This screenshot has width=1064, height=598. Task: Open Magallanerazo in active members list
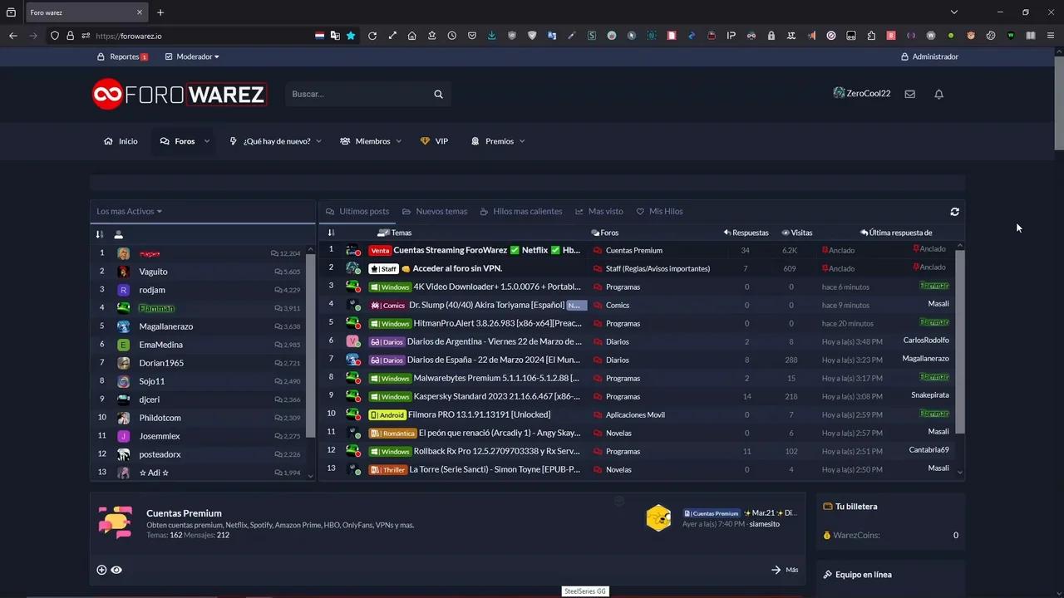tap(166, 326)
